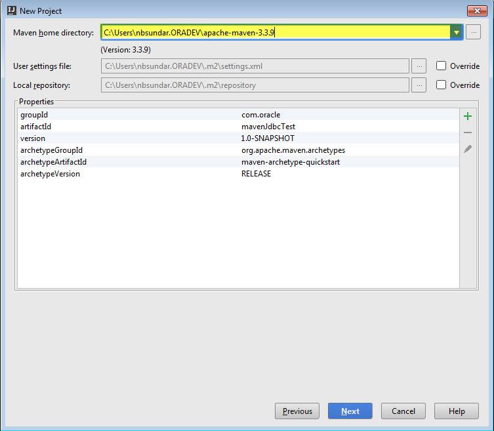Select the archetypeVersion property row

pyautogui.click(x=238, y=174)
